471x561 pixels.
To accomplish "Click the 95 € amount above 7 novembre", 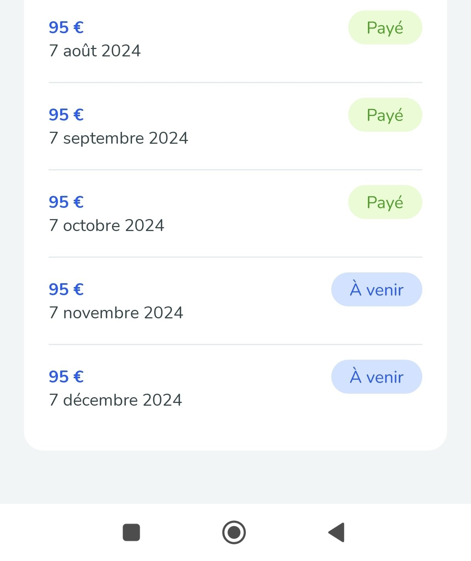I will point(66,289).
